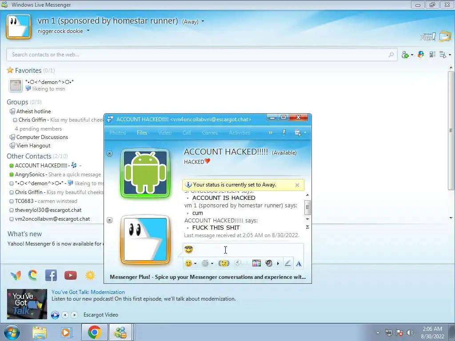This screenshot has width=455, height=341.
Task: Open the show menu dropdown in main toolbar
Action: coord(445,55)
